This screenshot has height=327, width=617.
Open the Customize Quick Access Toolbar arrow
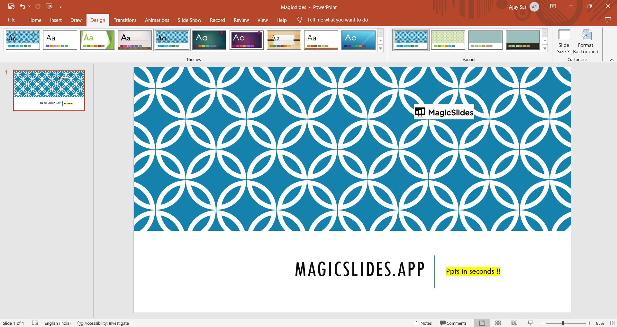click(x=60, y=7)
